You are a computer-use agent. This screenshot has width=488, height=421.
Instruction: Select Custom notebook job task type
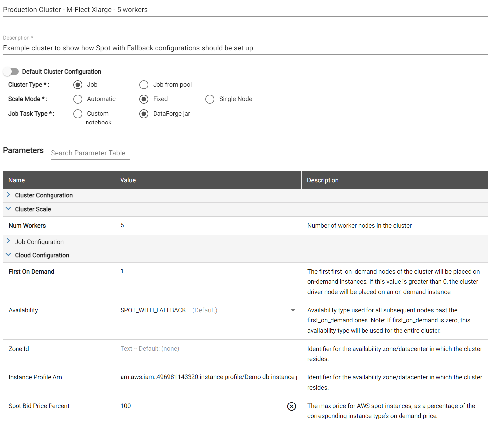click(x=78, y=114)
